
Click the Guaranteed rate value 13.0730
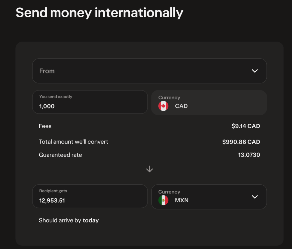pyautogui.click(x=249, y=155)
